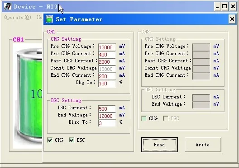The image size is (239, 168).
Task: Select CH2 End CHG Current field
Action: pyautogui.click(x=201, y=76)
